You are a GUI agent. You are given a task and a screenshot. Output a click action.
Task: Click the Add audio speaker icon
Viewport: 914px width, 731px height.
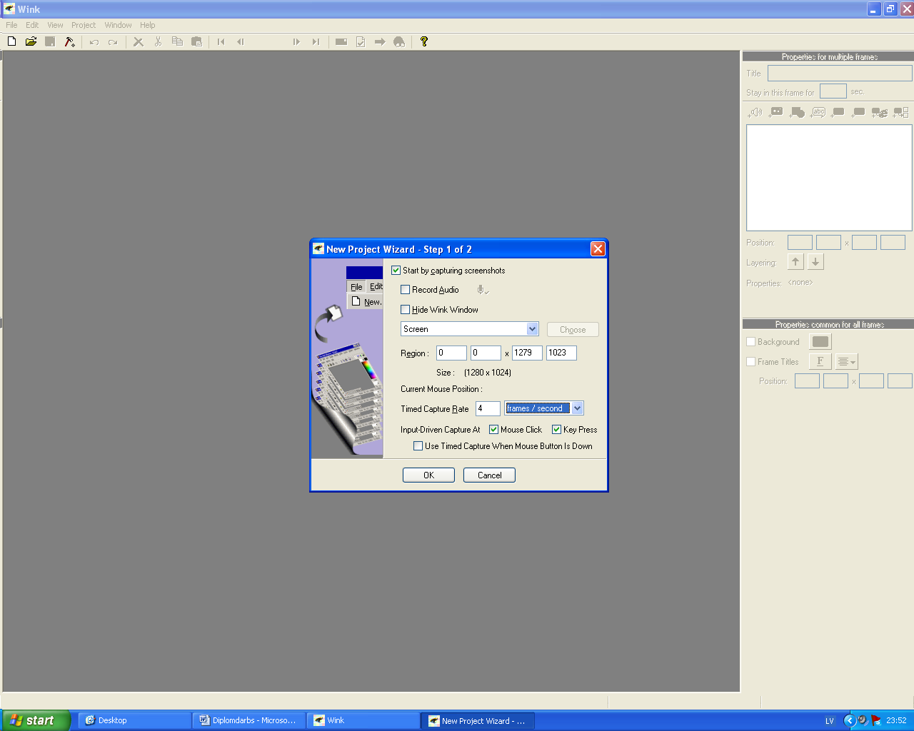click(755, 112)
